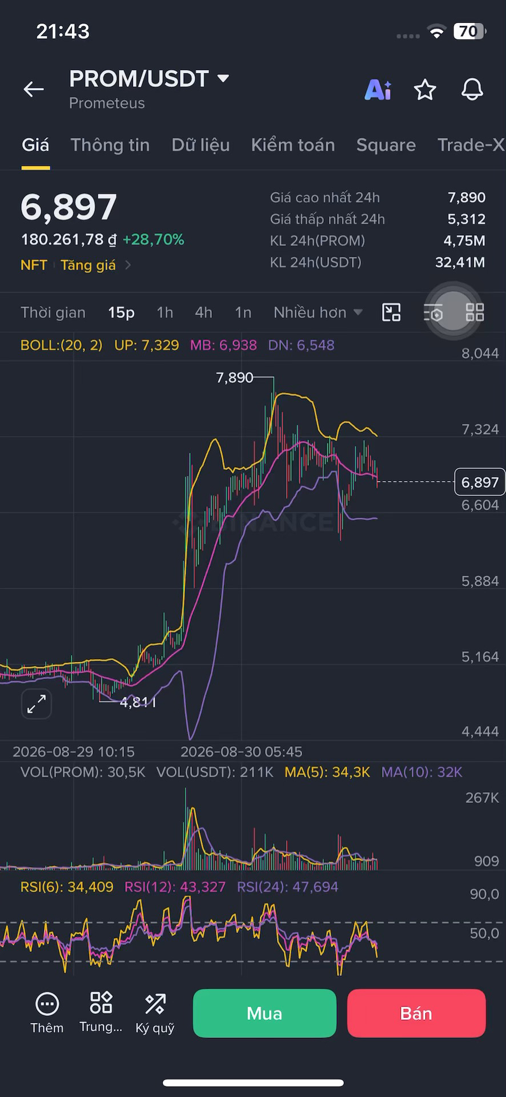Select the 4h timeframe

[x=203, y=313]
